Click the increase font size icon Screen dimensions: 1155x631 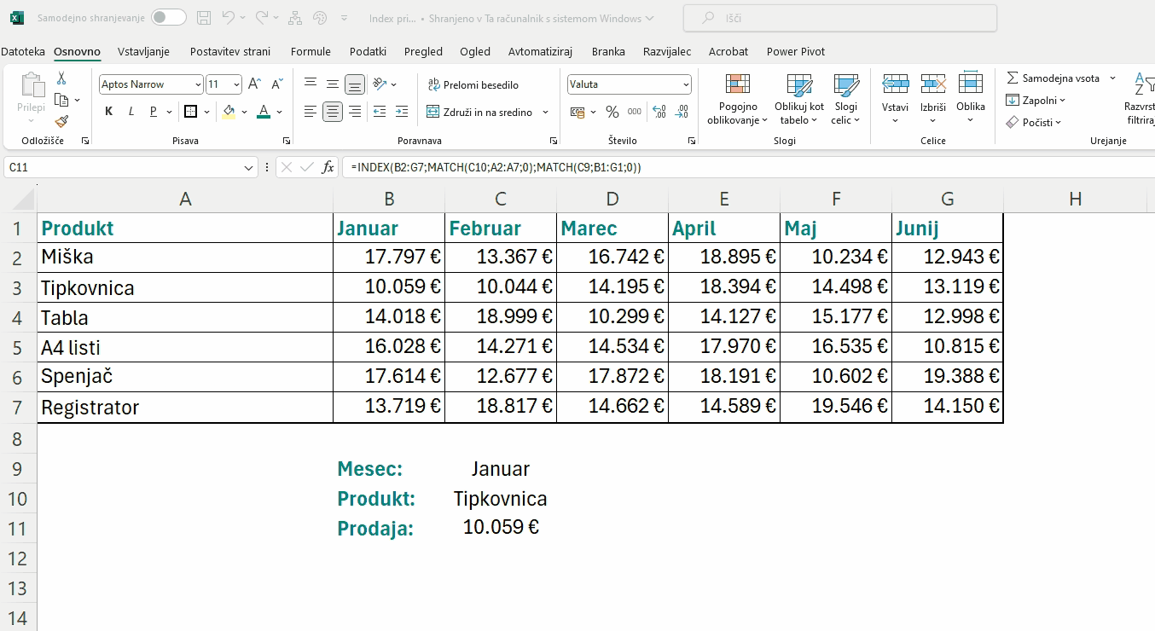coord(254,84)
